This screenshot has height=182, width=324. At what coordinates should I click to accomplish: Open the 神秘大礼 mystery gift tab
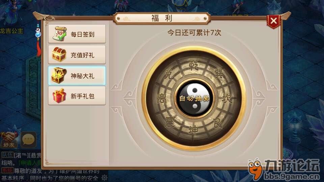coord(77,76)
